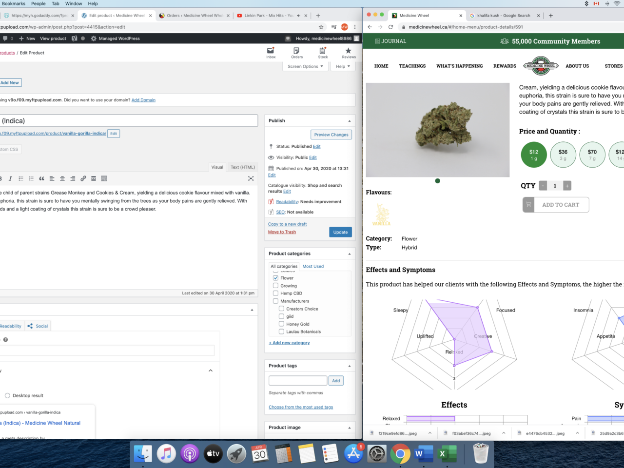The height and width of the screenshot is (468, 624).
Task: Open distraction-free fullscreen editor mode
Action: pyautogui.click(x=251, y=179)
